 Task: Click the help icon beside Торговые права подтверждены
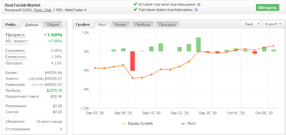196,10
